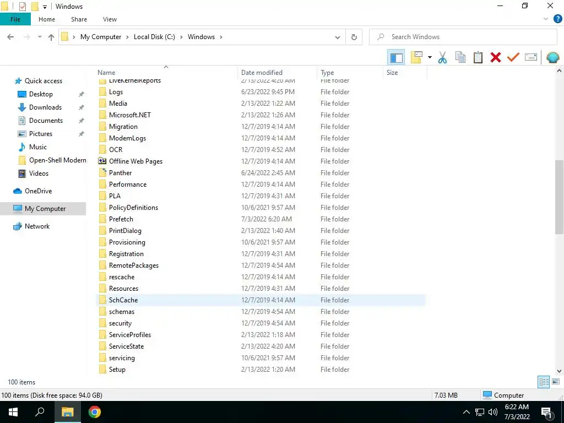564x423 pixels.
Task: Click the Offline Web Pages folder icon
Action: [102, 161]
